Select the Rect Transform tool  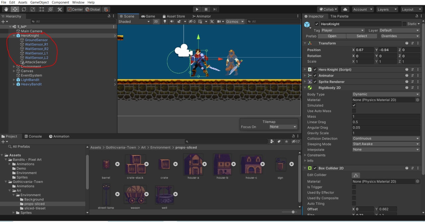42,9
